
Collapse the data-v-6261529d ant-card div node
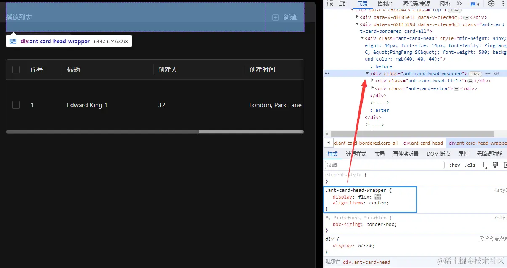pos(357,24)
